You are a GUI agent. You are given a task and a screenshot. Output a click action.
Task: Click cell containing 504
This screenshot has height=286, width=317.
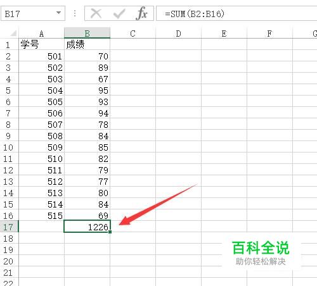41,90
